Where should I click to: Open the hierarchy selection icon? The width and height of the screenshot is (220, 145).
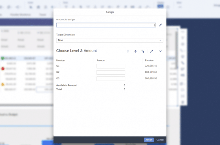143,51
